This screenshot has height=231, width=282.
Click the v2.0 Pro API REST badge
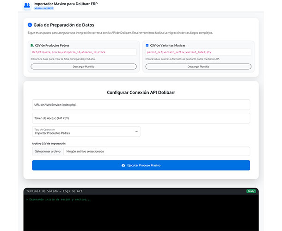pos(44,8)
